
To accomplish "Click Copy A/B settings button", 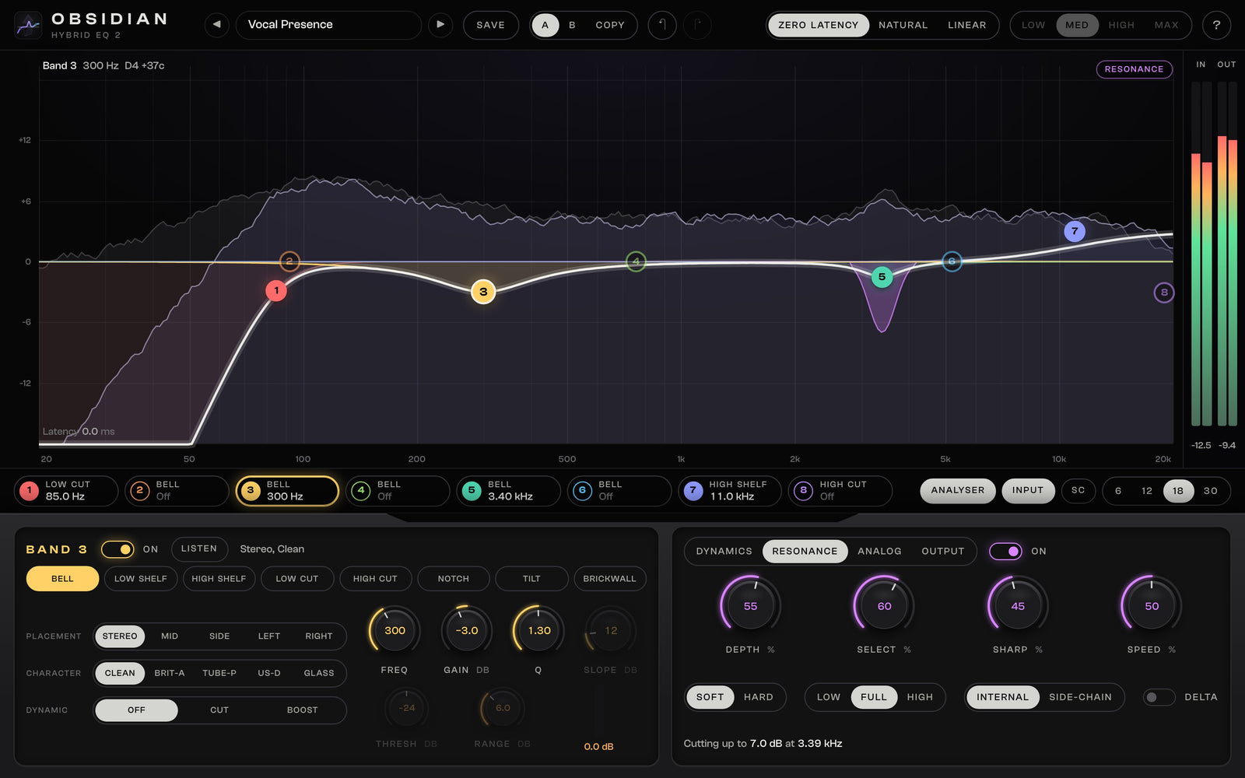I will (610, 25).
